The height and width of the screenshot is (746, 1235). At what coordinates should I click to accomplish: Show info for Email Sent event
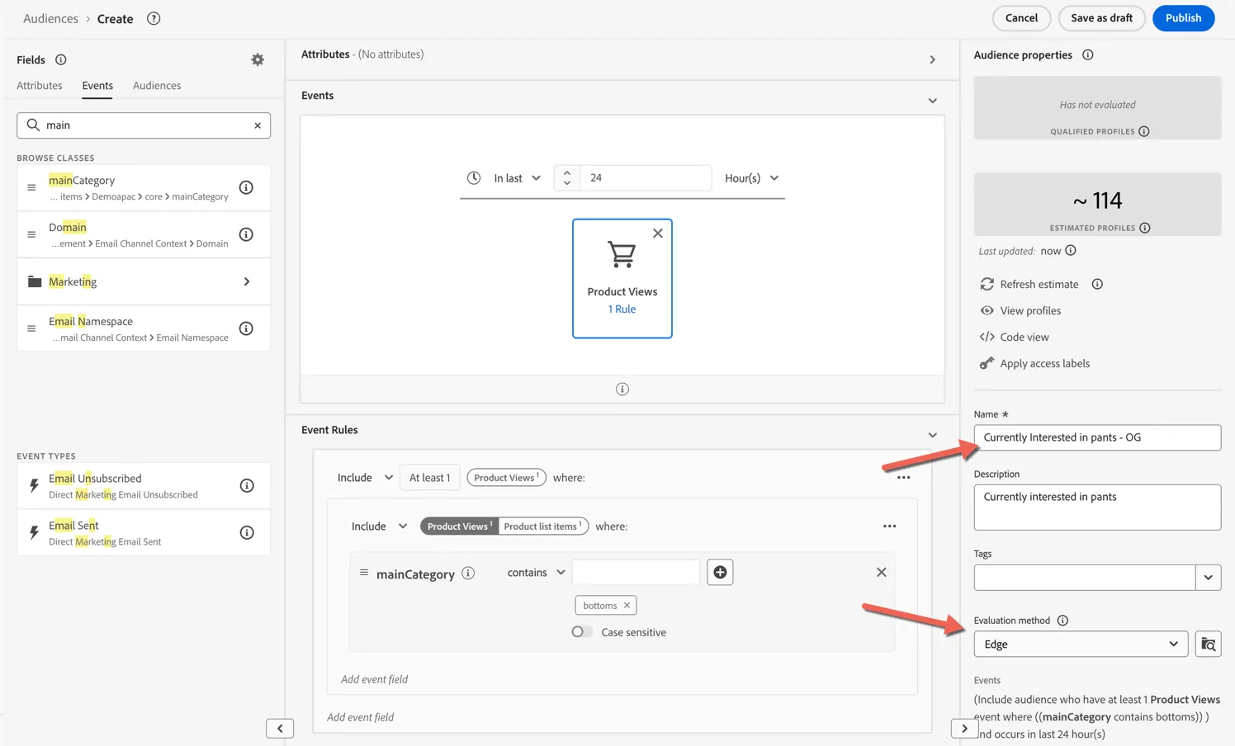[x=247, y=532]
